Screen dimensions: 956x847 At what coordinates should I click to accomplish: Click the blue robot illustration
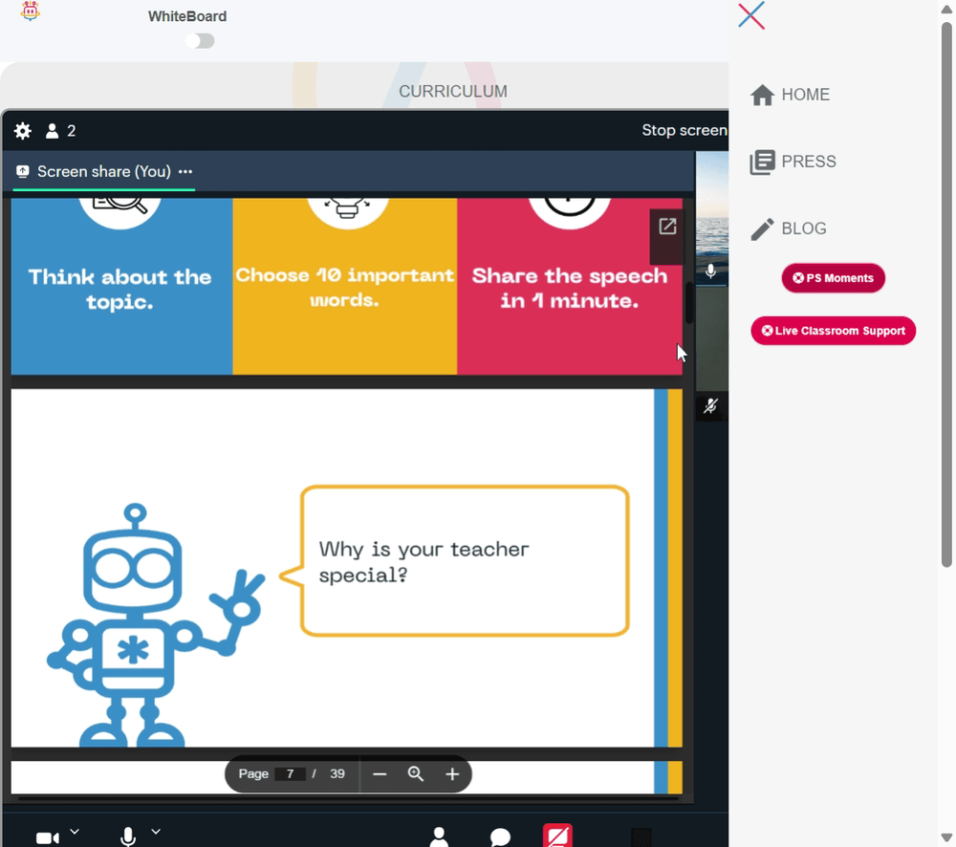point(156,625)
